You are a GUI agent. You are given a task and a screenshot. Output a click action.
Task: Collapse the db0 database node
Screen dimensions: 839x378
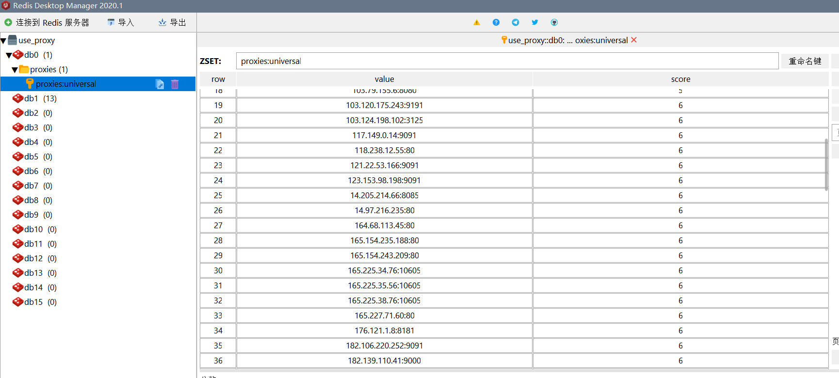pyautogui.click(x=9, y=55)
